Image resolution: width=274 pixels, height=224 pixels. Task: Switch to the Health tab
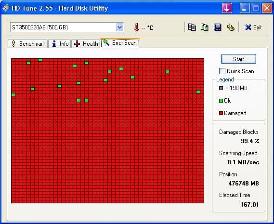[86, 43]
